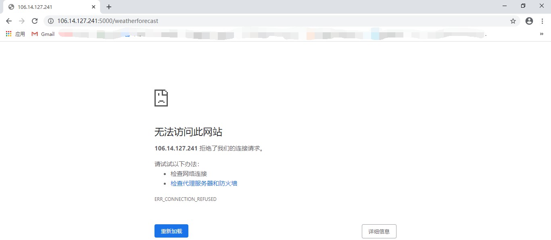Reload the page using the toolbar icon
Image resolution: width=551 pixels, height=240 pixels.
coord(35,21)
